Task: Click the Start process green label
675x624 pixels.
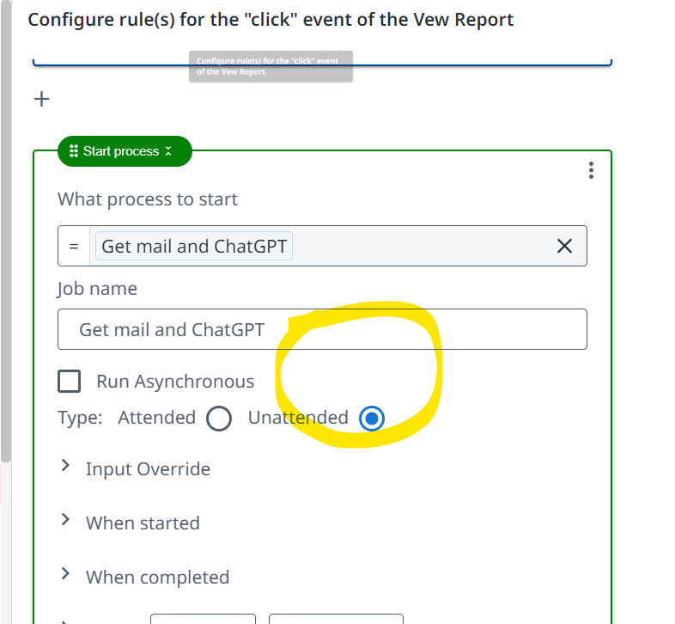Action: click(x=121, y=151)
